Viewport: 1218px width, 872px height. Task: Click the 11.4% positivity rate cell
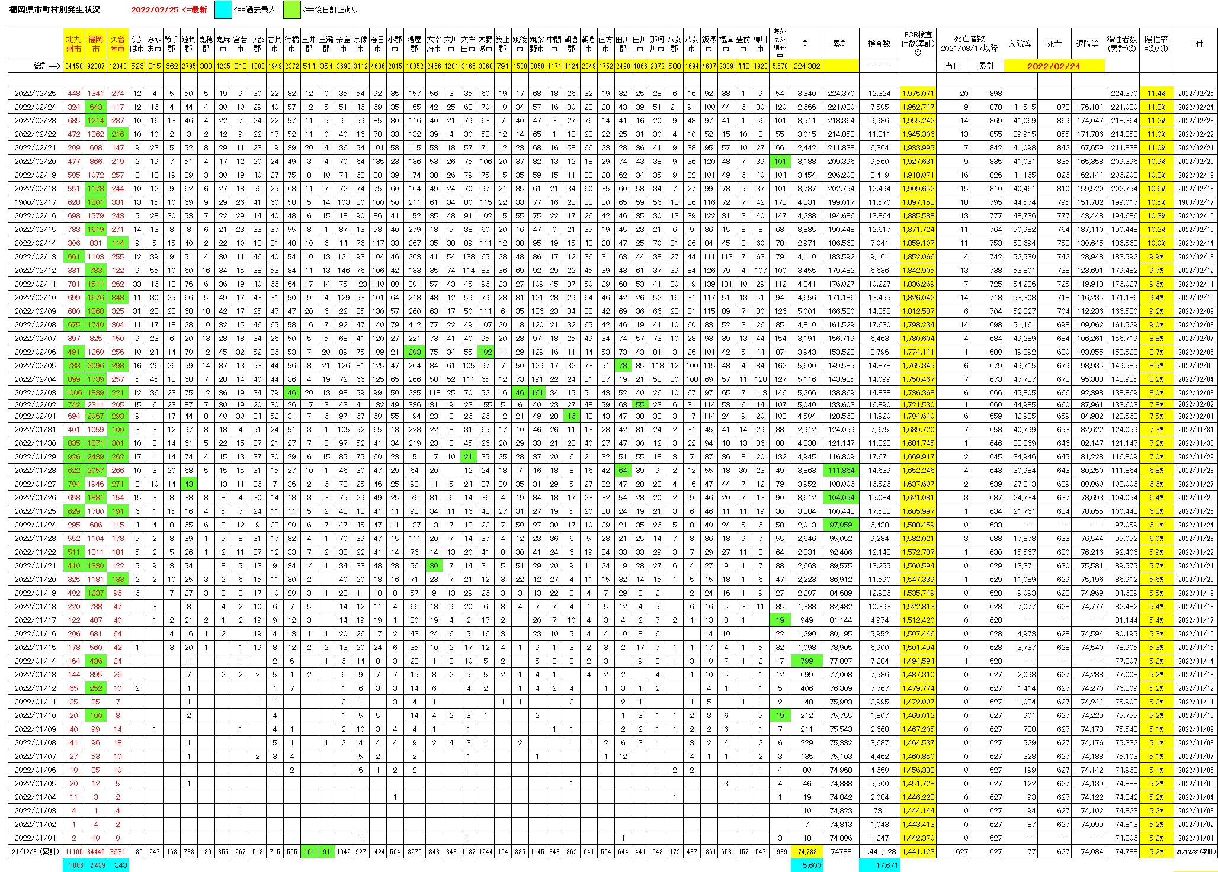point(1156,93)
